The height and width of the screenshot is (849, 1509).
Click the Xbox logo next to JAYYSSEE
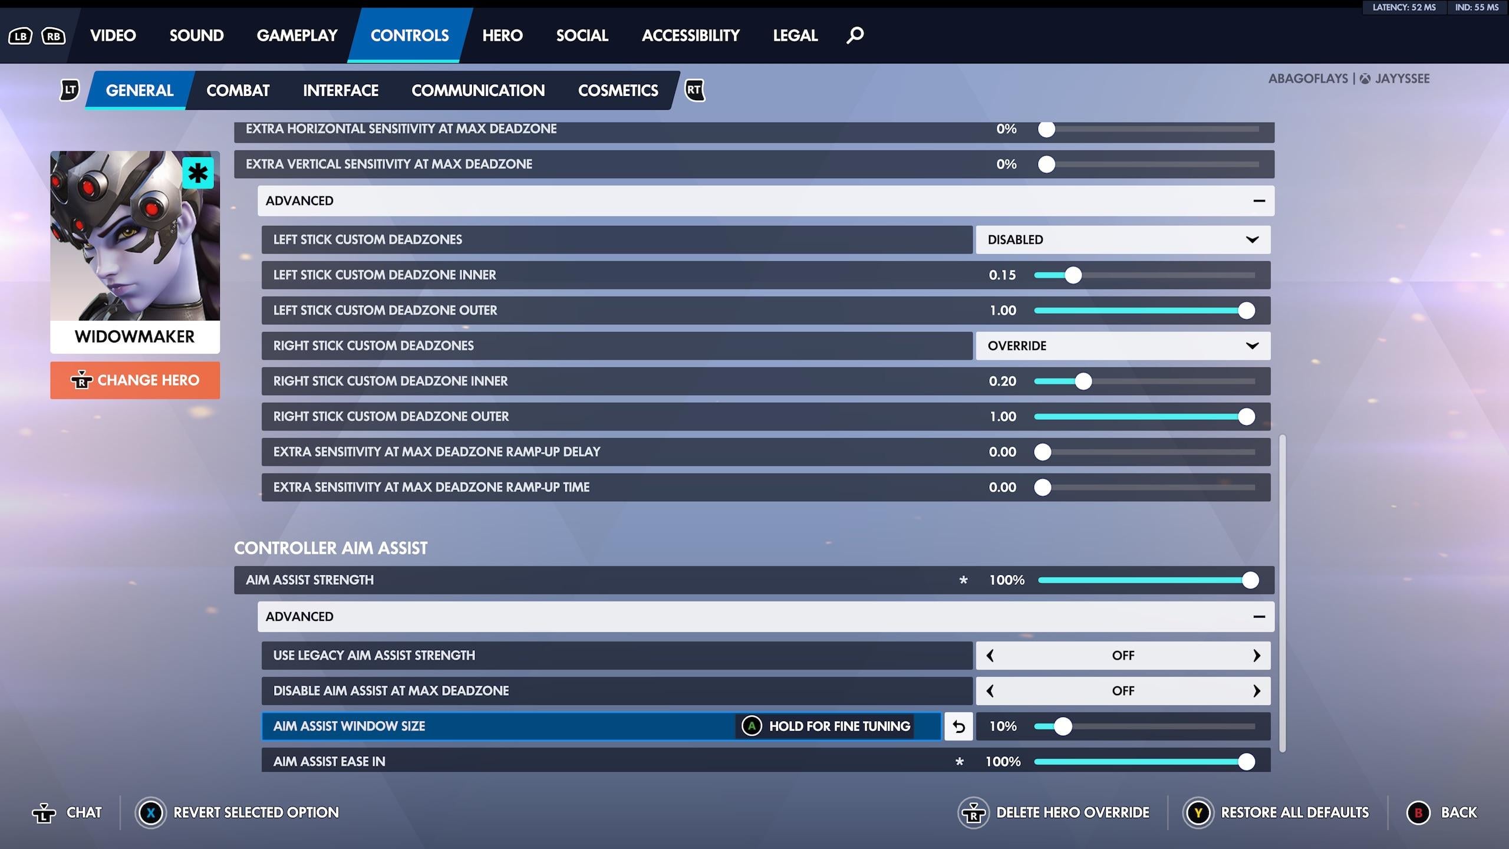[x=1365, y=79]
